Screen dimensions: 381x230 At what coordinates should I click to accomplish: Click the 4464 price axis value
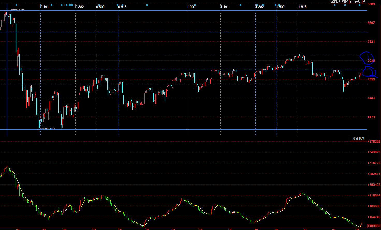tap(371, 98)
